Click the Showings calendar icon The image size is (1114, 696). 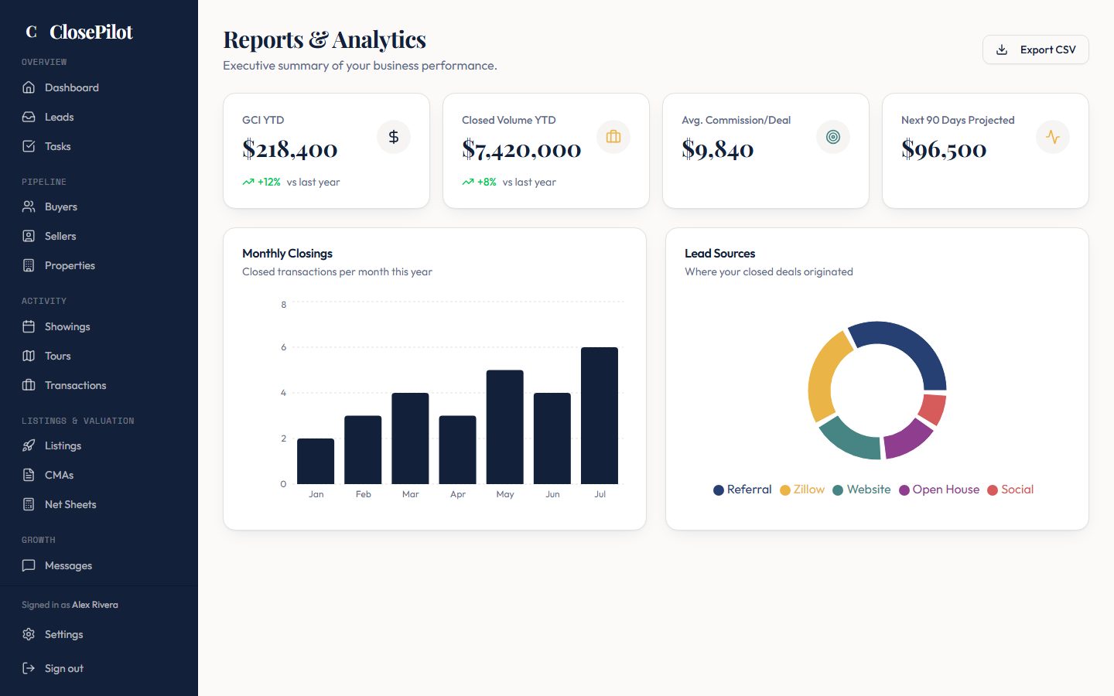click(x=29, y=326)
